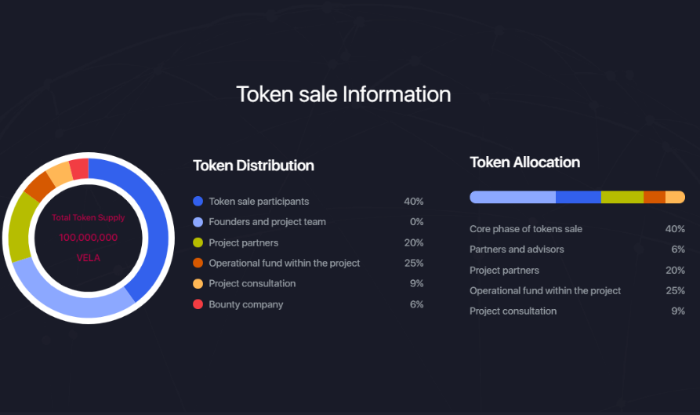Image resolution: width=700 pixels, height=415 pixels.
Task: Click the Total Token Supply center text
Action: tap(89, 217)
